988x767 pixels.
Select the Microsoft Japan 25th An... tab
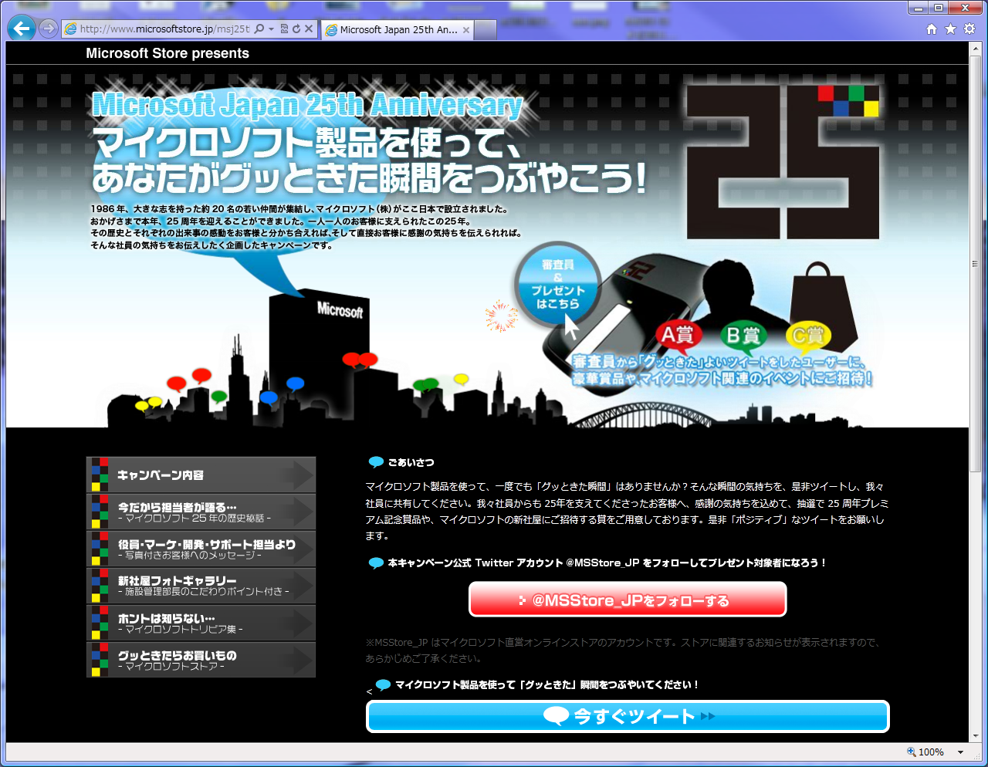coord(398,29)
